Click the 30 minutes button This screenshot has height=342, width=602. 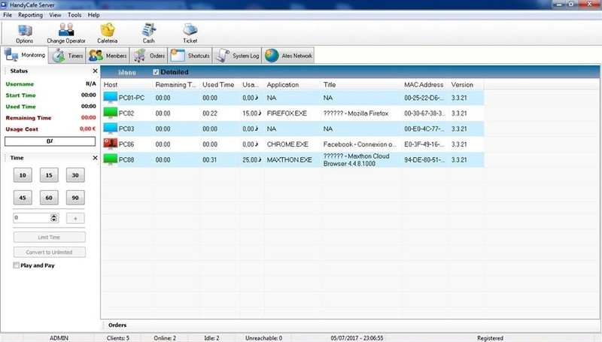(75, 175)
